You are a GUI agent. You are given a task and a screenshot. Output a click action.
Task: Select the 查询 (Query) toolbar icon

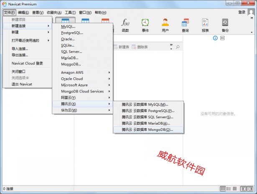[185, 25]
